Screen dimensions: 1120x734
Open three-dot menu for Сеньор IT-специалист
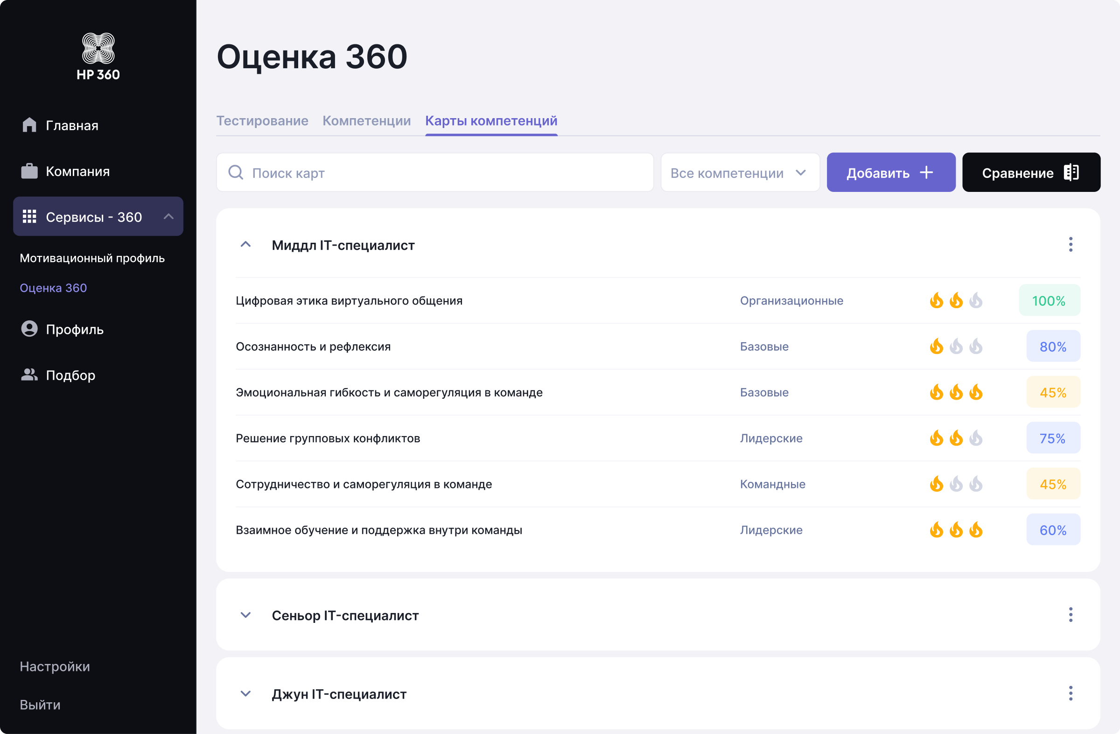click(1070, 614)
